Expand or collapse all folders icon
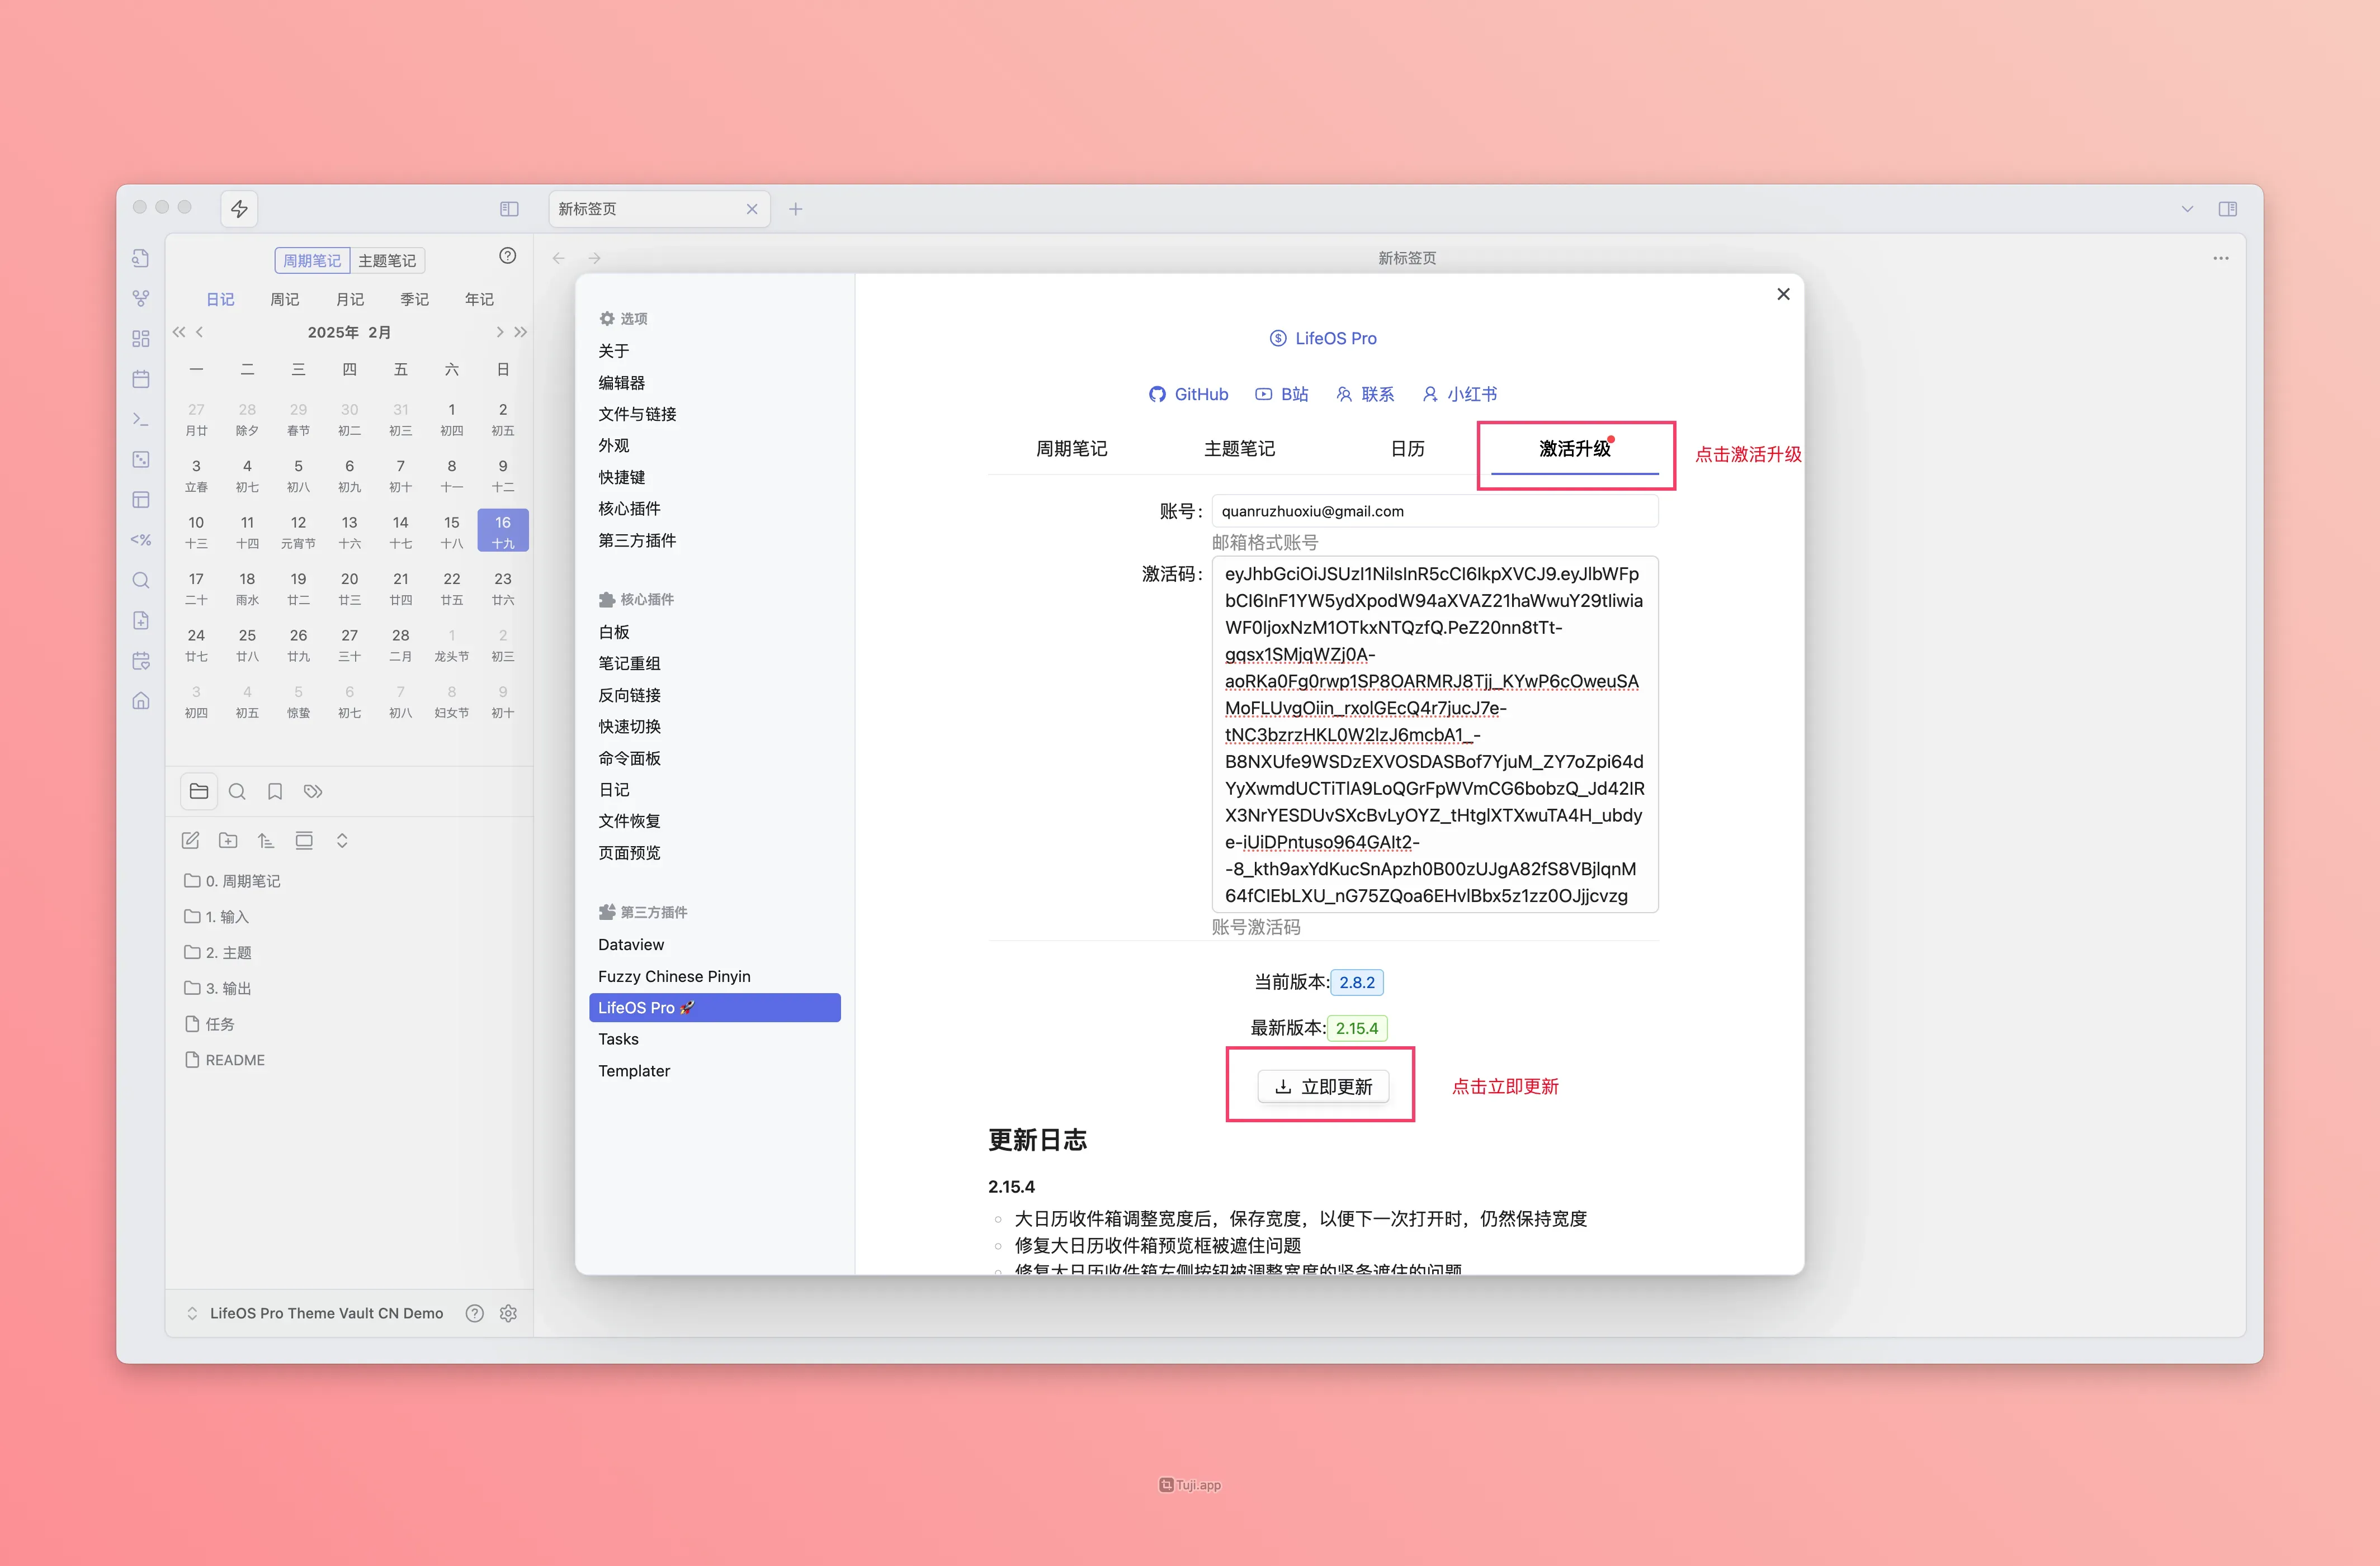 [x=342, y=841]
